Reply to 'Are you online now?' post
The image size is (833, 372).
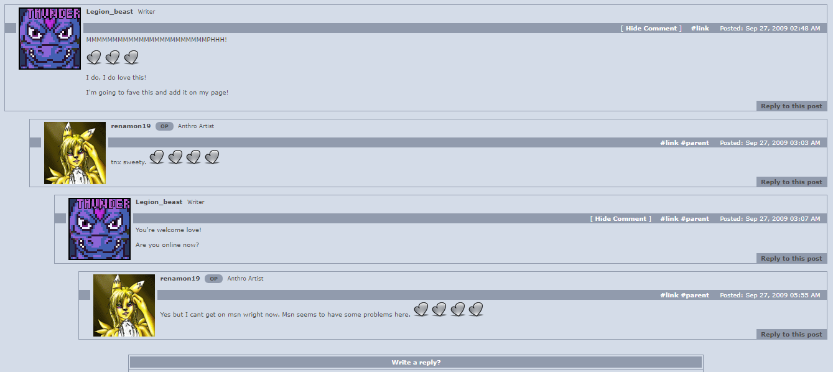[791, 259]
